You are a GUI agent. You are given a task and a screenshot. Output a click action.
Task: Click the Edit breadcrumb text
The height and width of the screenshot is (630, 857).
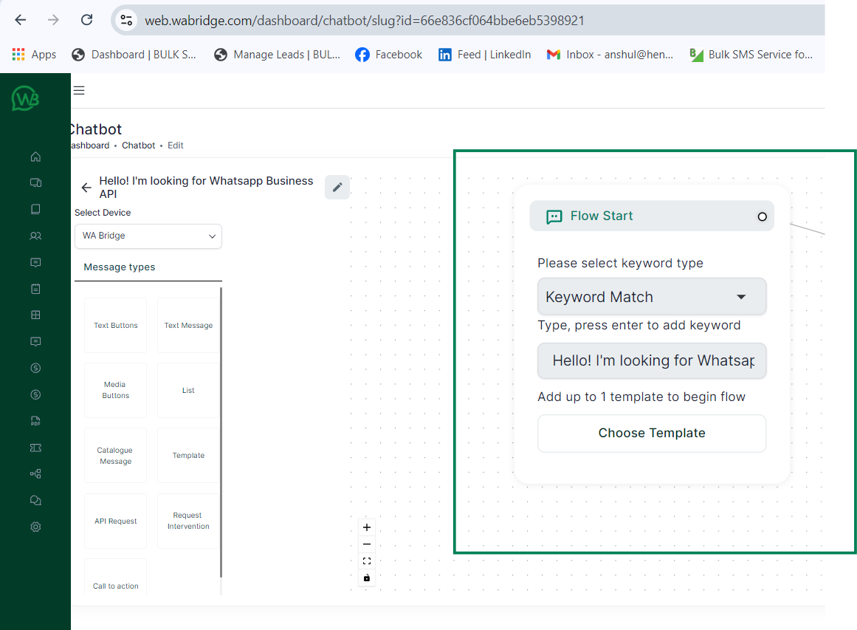point(176,145)
